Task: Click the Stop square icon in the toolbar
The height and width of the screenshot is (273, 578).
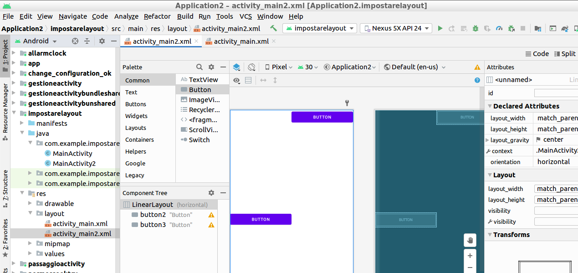Action: click(x=523, y=28)
